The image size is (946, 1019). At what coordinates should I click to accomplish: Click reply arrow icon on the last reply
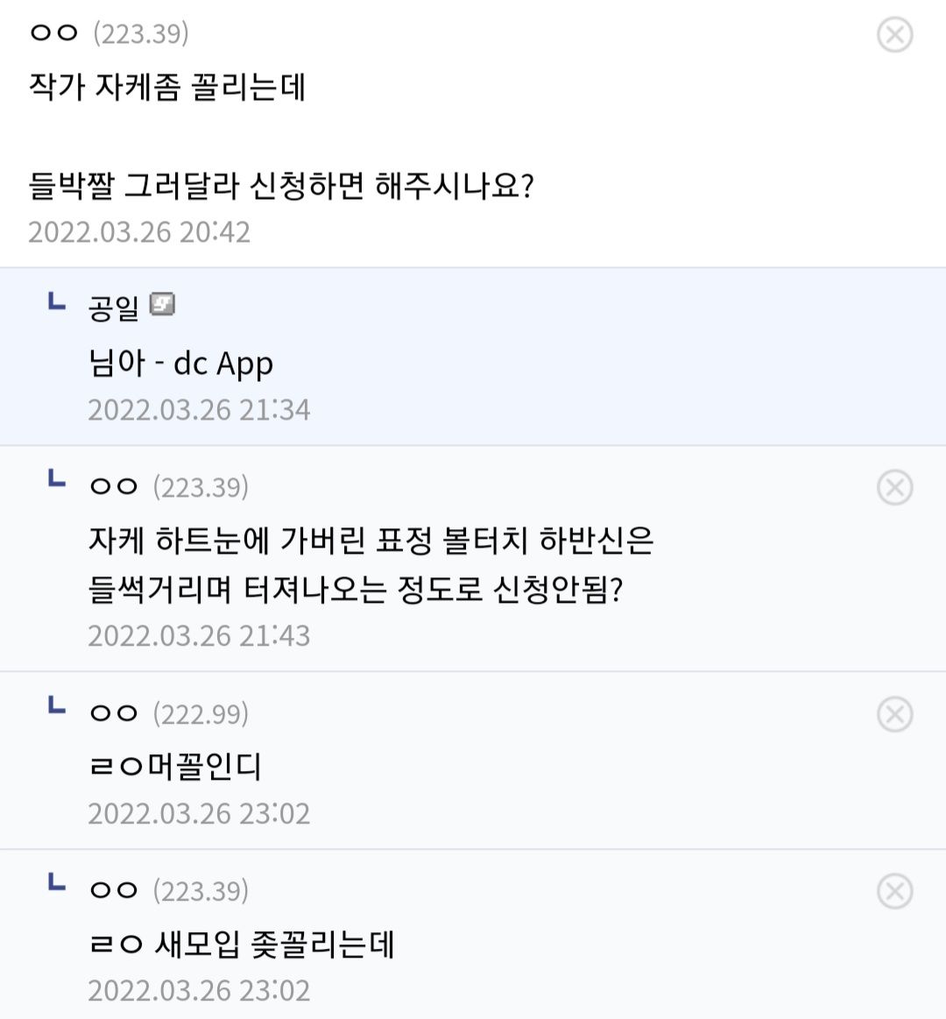[x=56, y=883]
